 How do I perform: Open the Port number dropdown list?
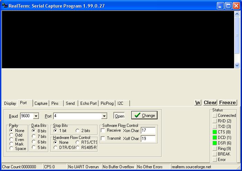(104, 116)
